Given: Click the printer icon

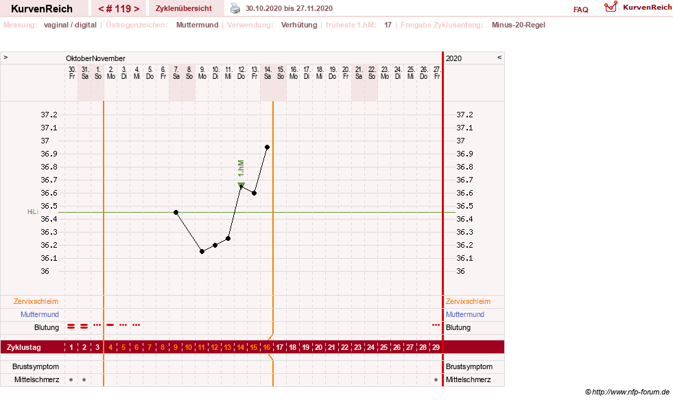Looking at the screenshot, I should pos(235,8).
